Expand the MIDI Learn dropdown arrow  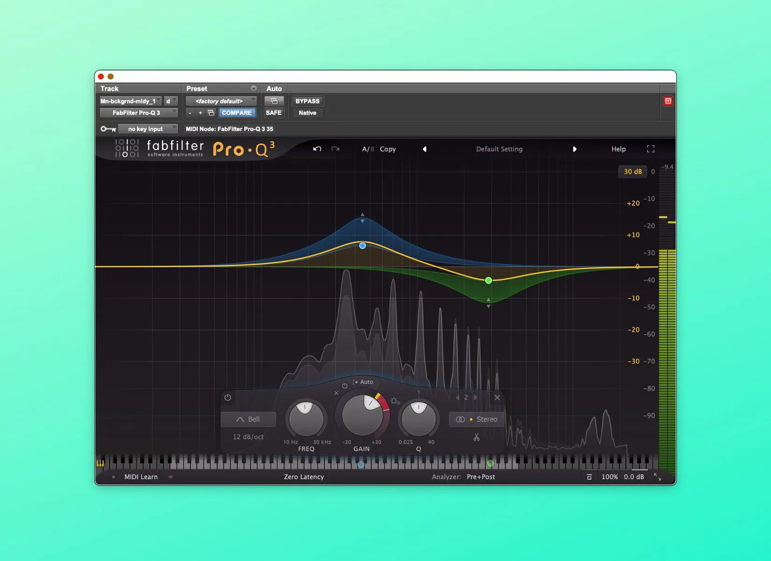pos(171,476)
